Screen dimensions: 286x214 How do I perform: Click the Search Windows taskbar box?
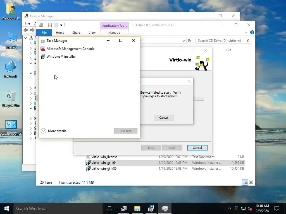(x=58, y=208)
